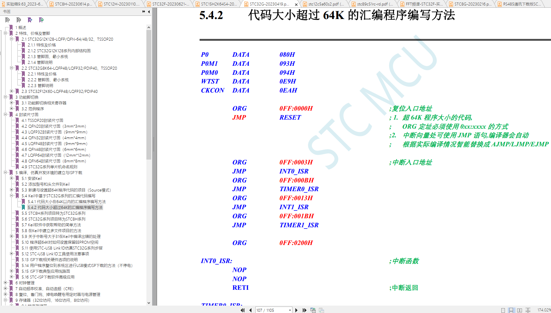Image resolution: width=551 pixels, height=313 pixels.
Task: Jump to the first page
Action: pos(243,310)
